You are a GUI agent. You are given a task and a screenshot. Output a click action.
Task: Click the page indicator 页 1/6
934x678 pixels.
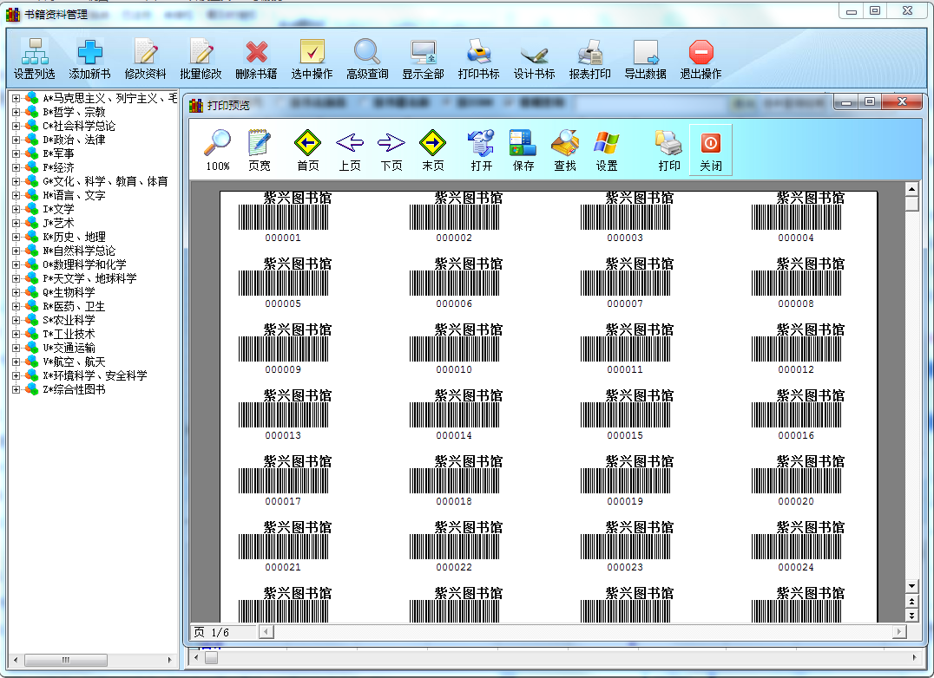212,632
